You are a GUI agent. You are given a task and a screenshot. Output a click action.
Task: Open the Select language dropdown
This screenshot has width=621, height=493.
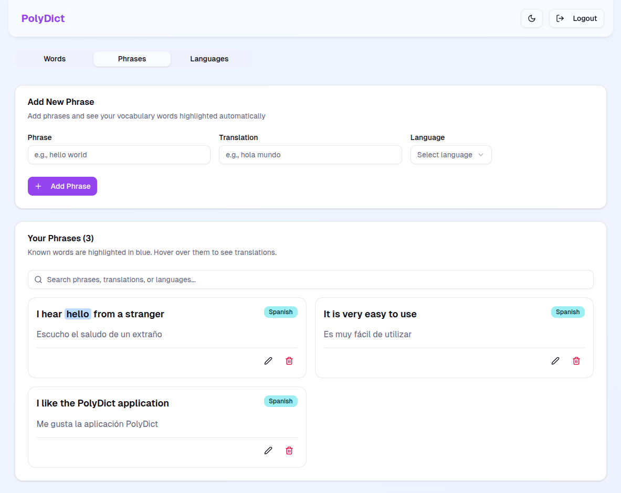pos(451,155)
